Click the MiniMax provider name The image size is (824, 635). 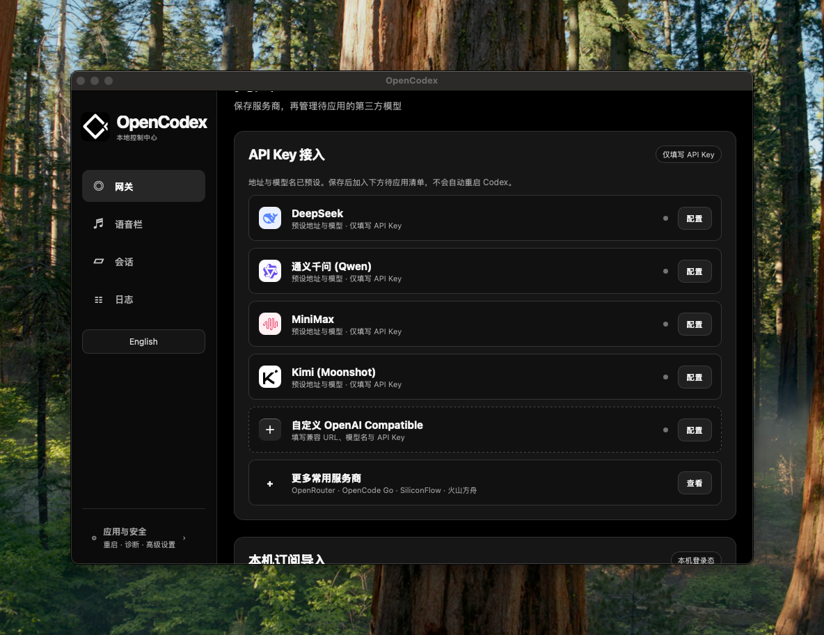pos(312,319)
